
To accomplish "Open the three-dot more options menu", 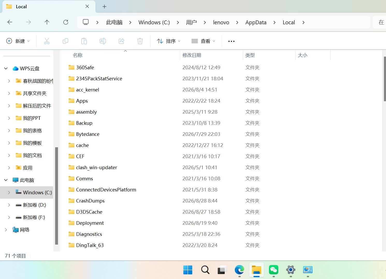I will [231, 41].
